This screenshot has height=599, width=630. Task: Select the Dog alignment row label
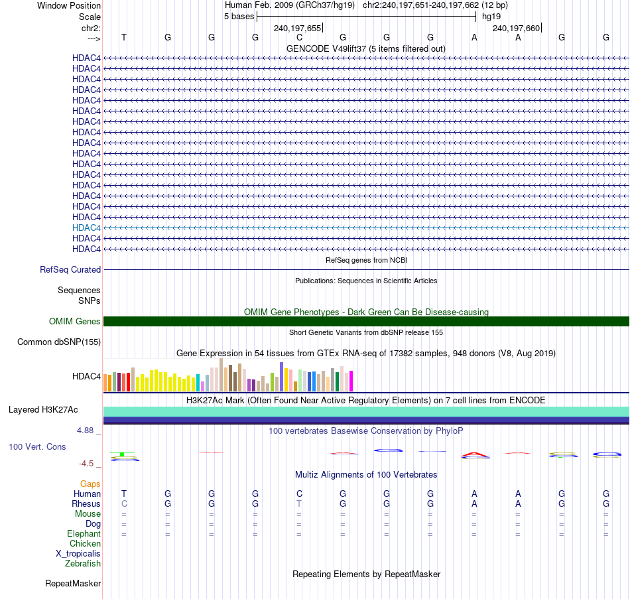pyautogui.click(x=93, y=524)
